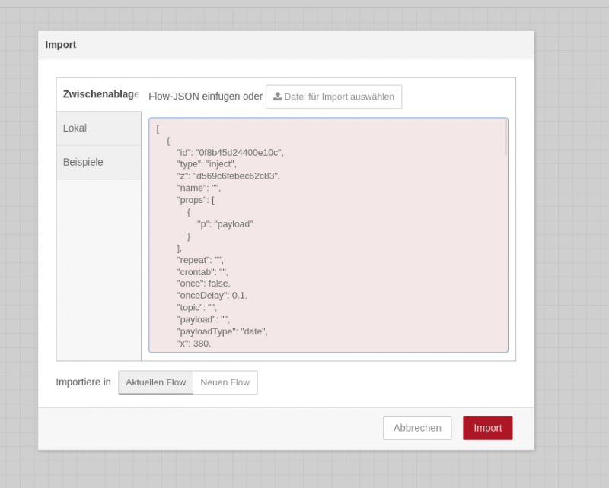The height and width of the screenshot is (488, 609).
Task: Select the Zwischenablage tab
Action: click(99, 94)
